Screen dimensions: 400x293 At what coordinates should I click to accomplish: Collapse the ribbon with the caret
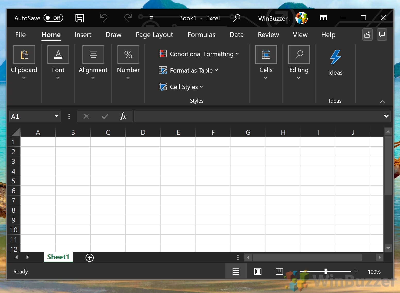382,102
